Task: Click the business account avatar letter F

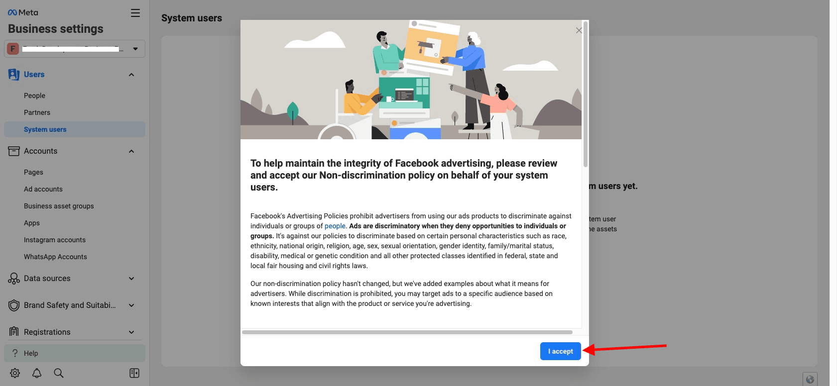Action: (x=13, y=49)
